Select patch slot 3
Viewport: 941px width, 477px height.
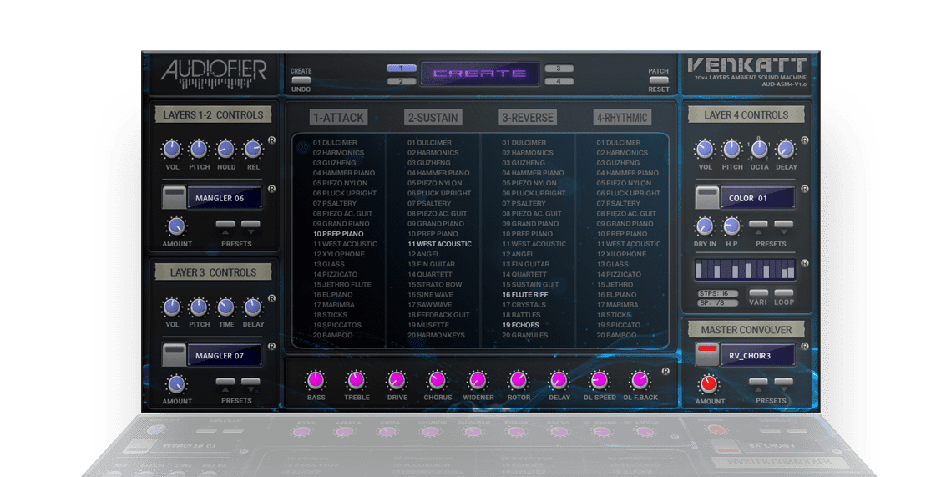pyautogui.click(x=559, y=69)
